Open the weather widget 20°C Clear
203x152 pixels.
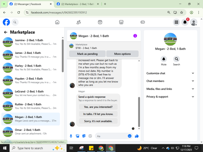click(x=147, y=148)
